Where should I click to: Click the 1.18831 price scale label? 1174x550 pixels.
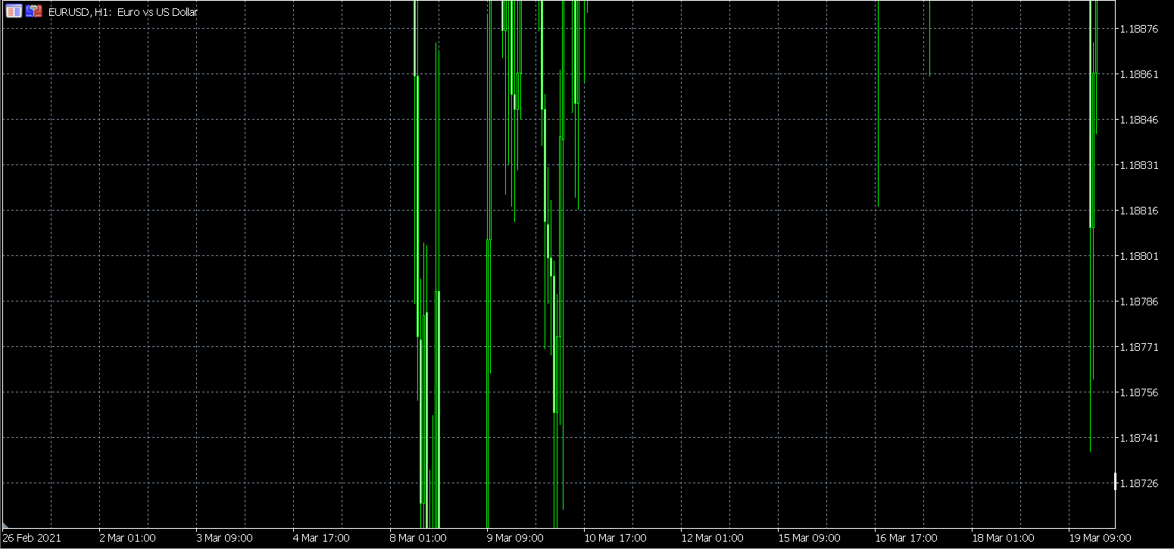(x=1139, y=165)
